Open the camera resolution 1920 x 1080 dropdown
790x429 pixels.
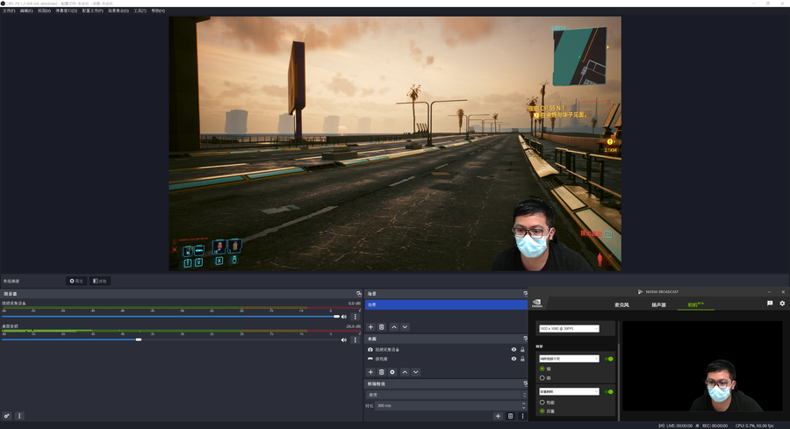(x=569, y=329)
